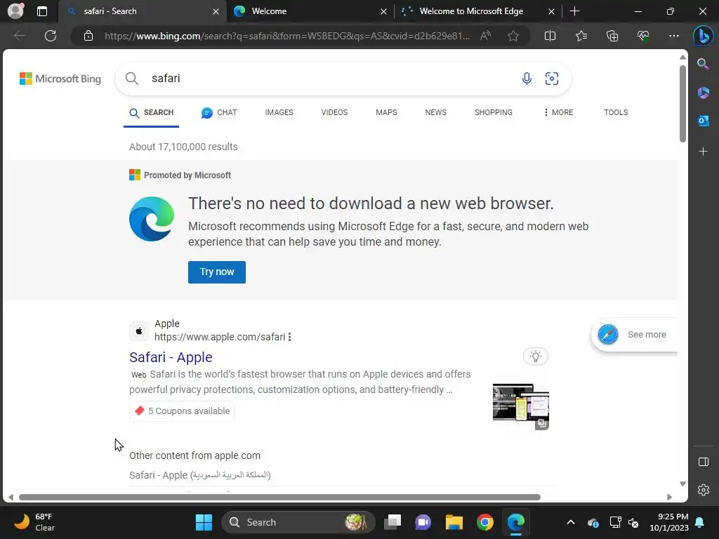
Task: Open Outlook sidebar icon
Action: 703,121
